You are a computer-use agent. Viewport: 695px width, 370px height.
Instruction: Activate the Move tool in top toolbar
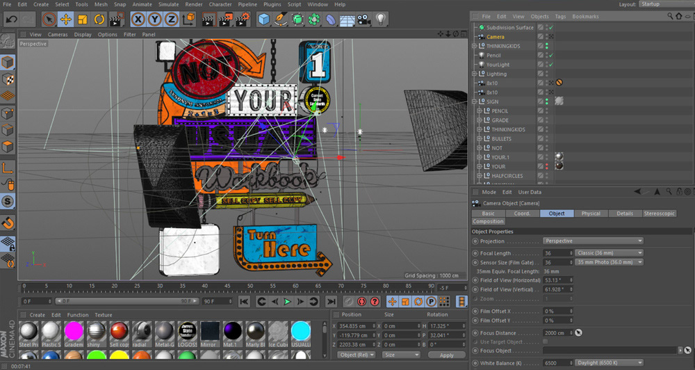(65, 19)
